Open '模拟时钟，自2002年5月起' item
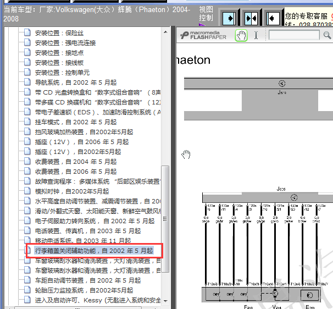Image resolution: width=333 pixels, height=309 pixels. tap(72, 191)
